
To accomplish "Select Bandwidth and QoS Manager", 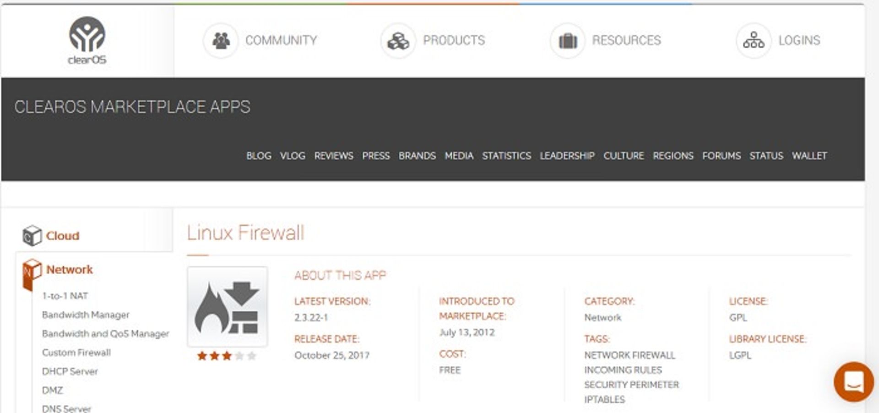I will click(x=105, y=333).
